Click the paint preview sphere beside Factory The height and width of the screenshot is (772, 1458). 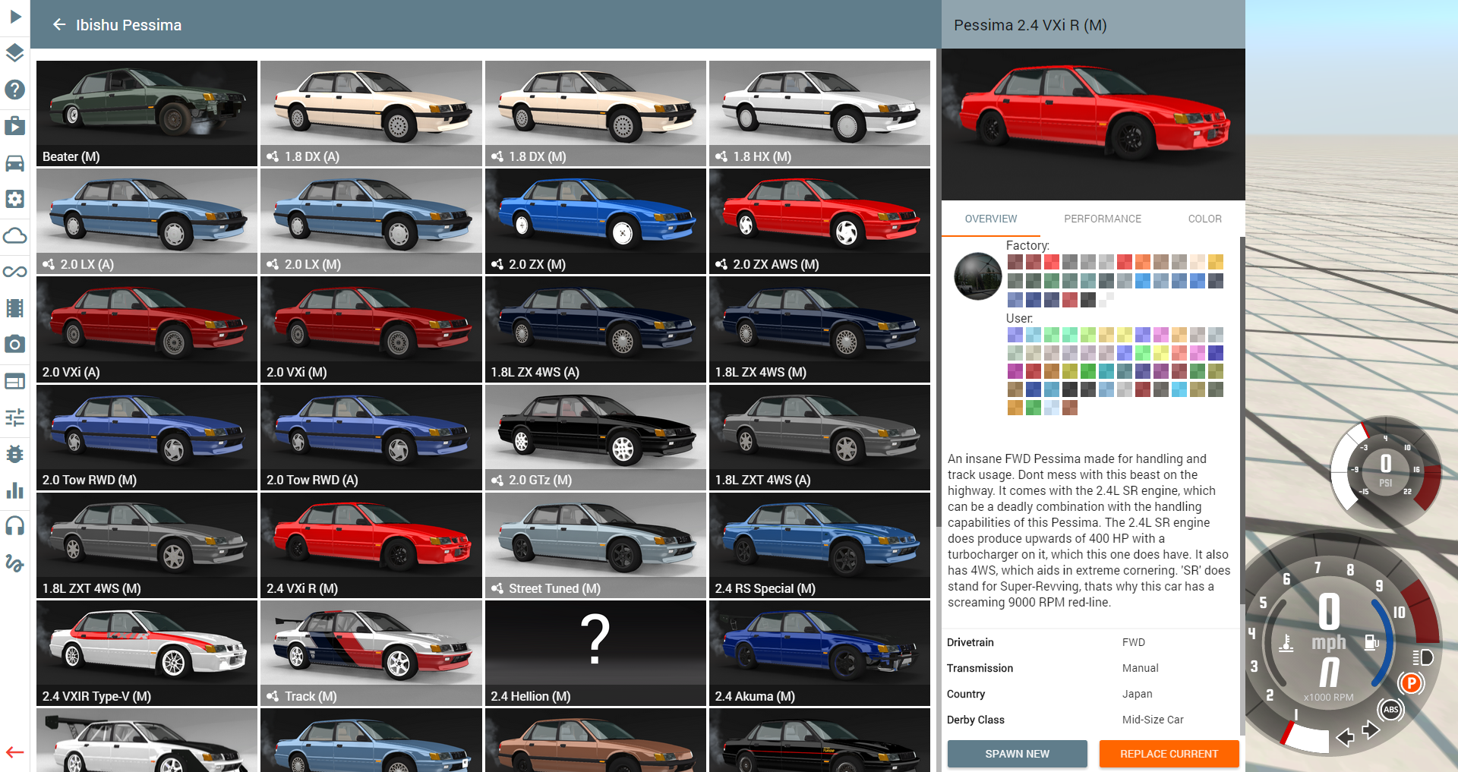point(977,276)
